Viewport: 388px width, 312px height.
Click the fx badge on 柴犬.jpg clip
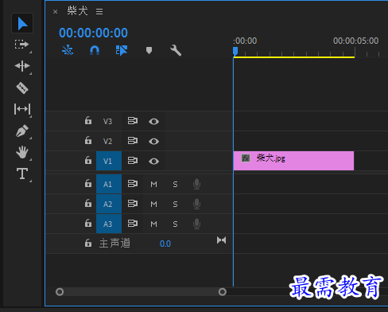246,158
